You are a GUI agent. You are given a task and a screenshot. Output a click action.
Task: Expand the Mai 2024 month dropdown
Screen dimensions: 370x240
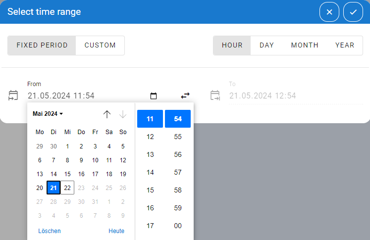(x=48, y=114)
